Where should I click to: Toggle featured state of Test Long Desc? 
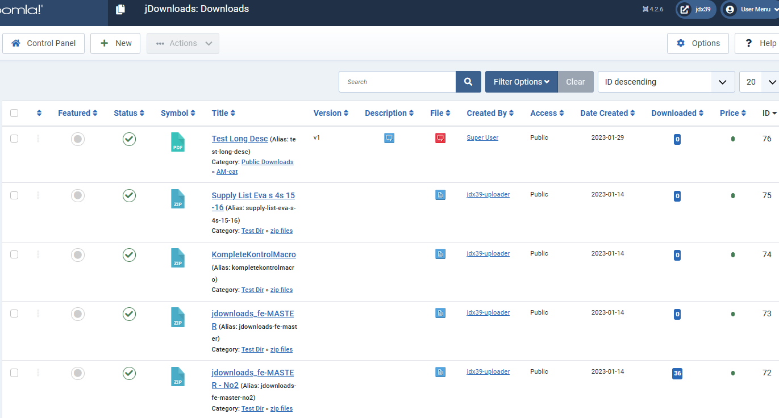point(78,139)
